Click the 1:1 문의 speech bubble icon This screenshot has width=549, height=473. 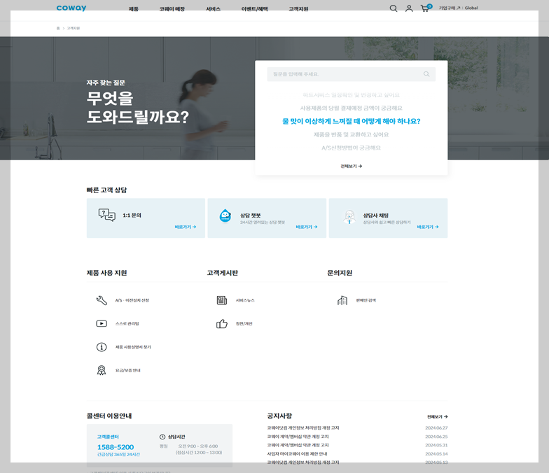(x=106, y=215)
